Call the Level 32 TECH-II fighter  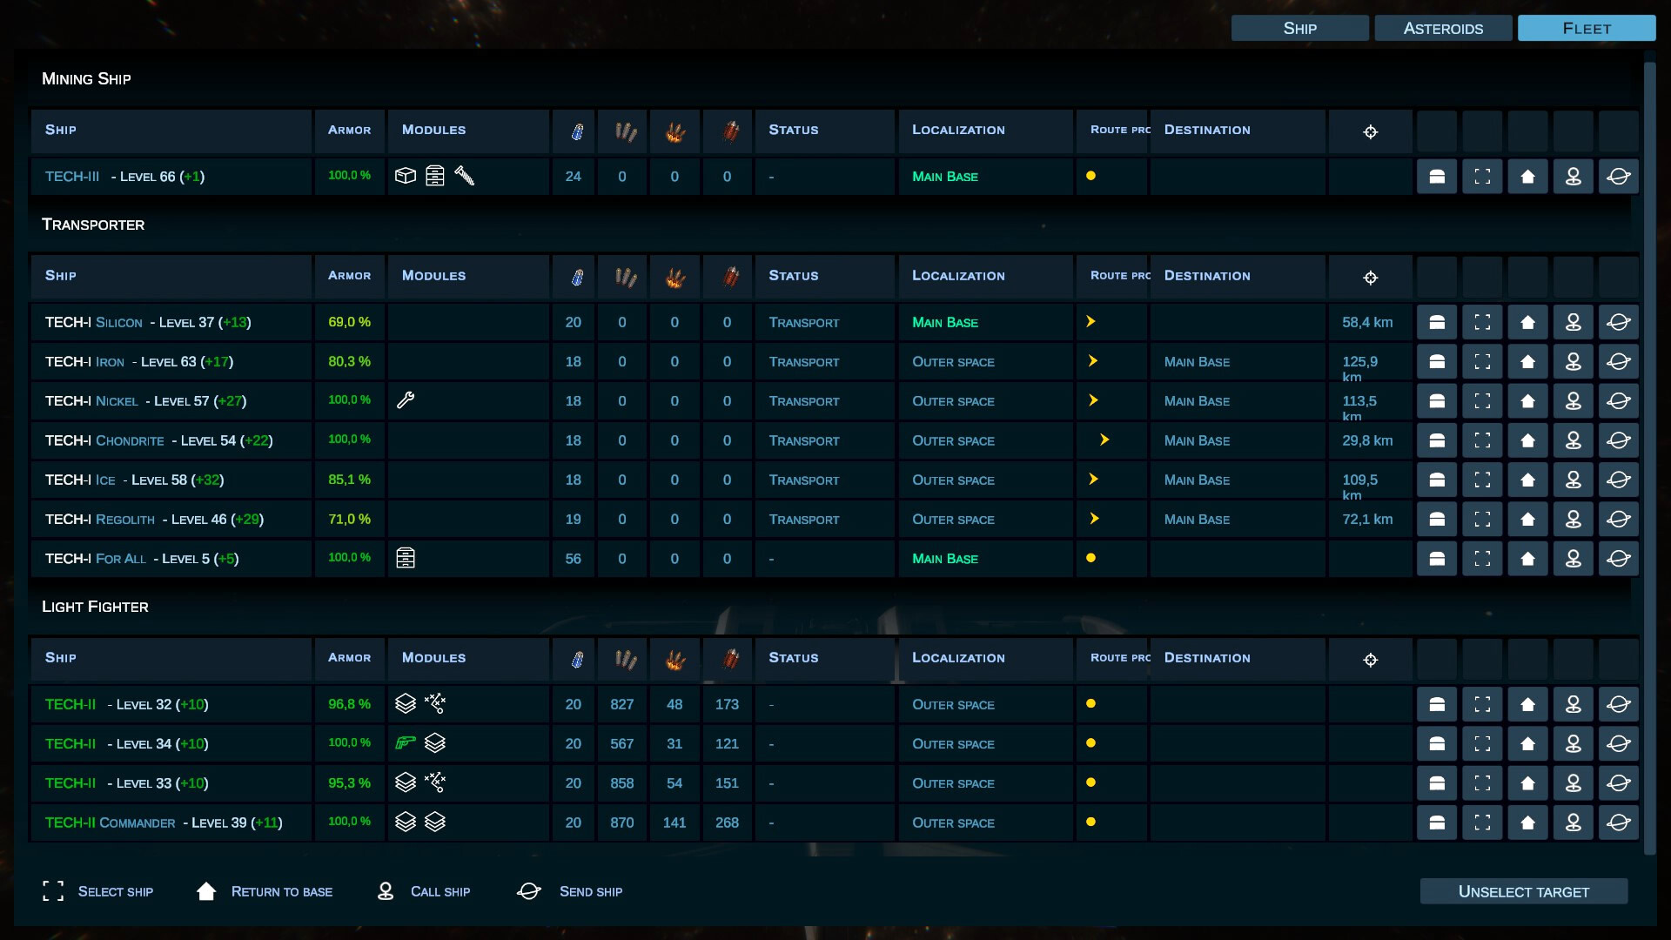click(1573, 704)
